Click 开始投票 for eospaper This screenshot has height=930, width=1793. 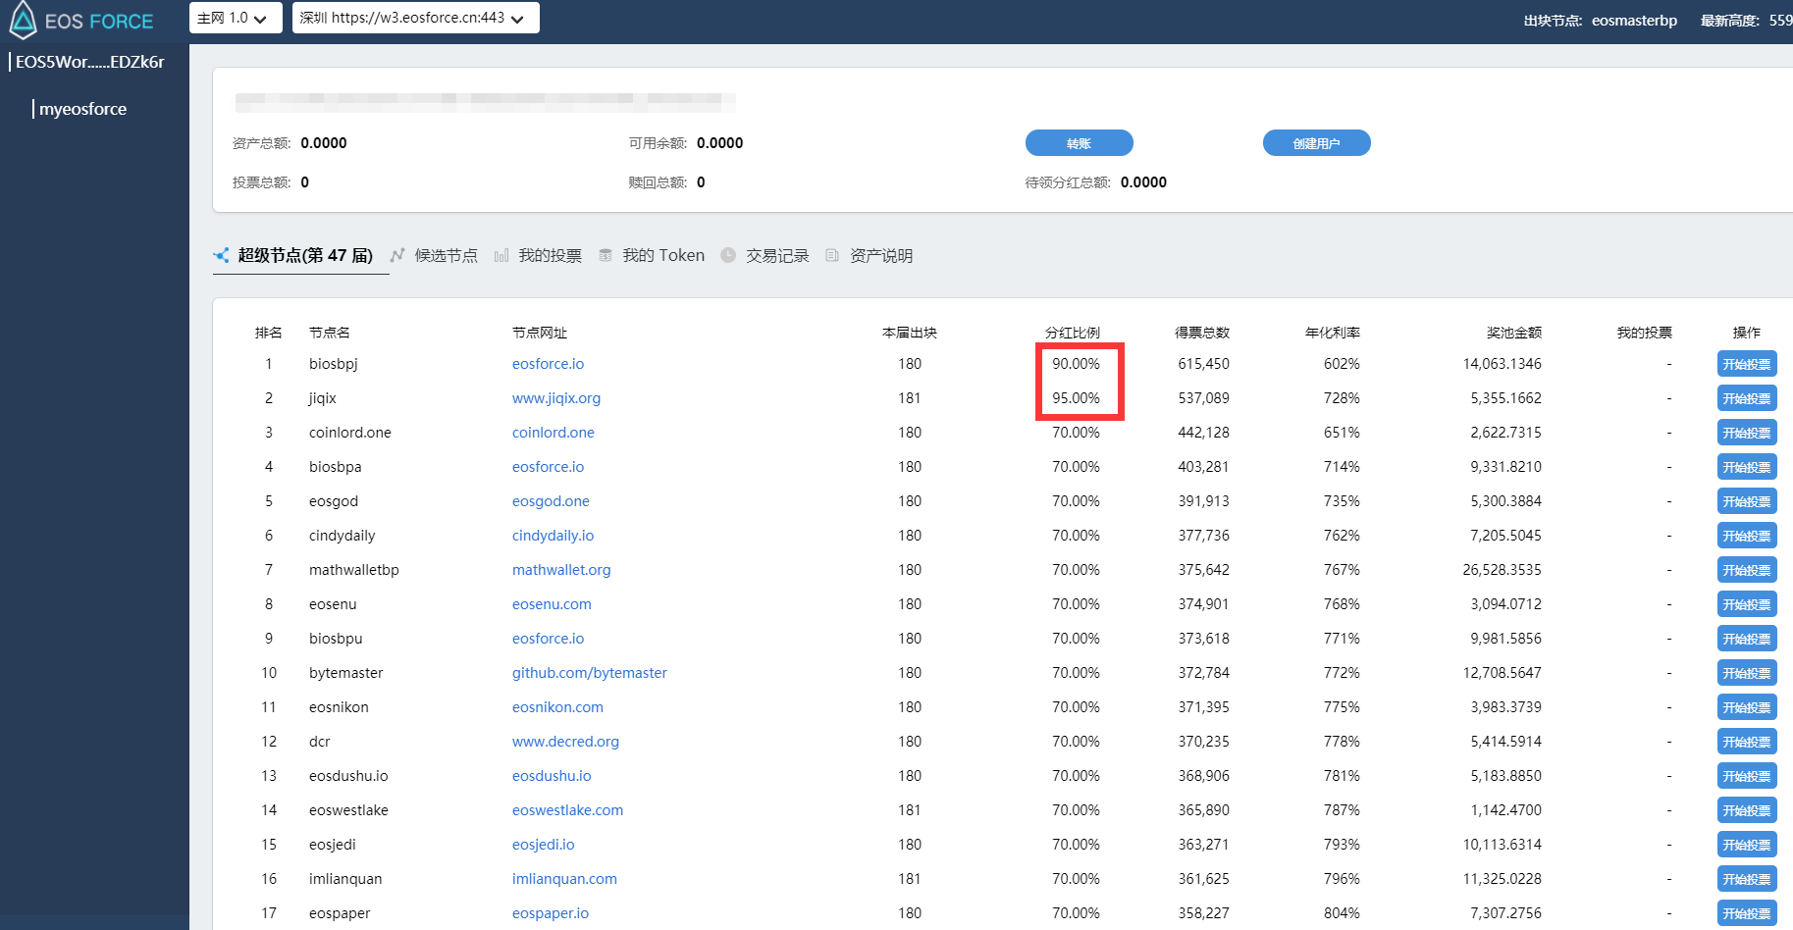pyautogui.click(x=1747, y=913)
